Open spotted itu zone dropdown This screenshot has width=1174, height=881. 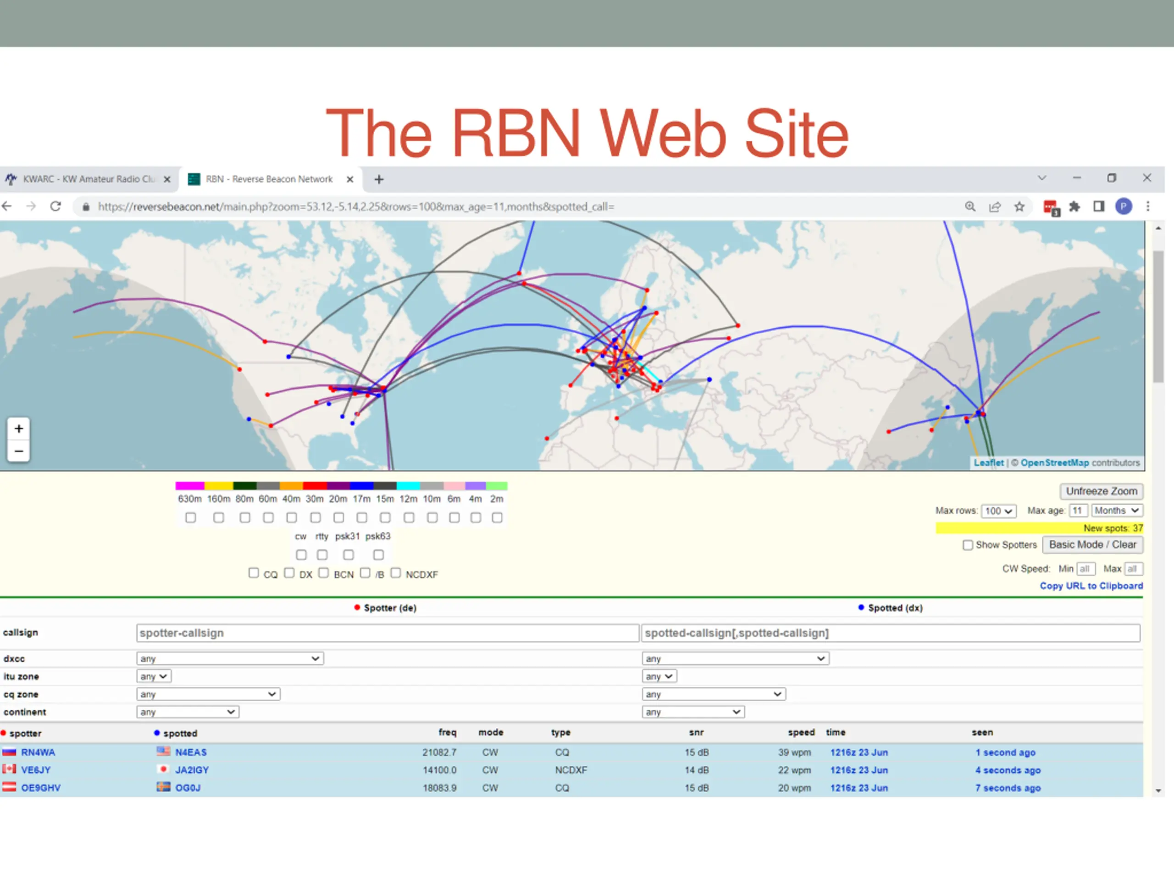point(659,676)
